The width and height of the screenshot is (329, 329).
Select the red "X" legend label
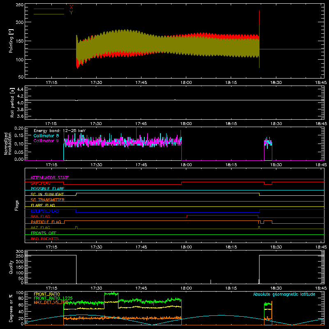point(71,7)
